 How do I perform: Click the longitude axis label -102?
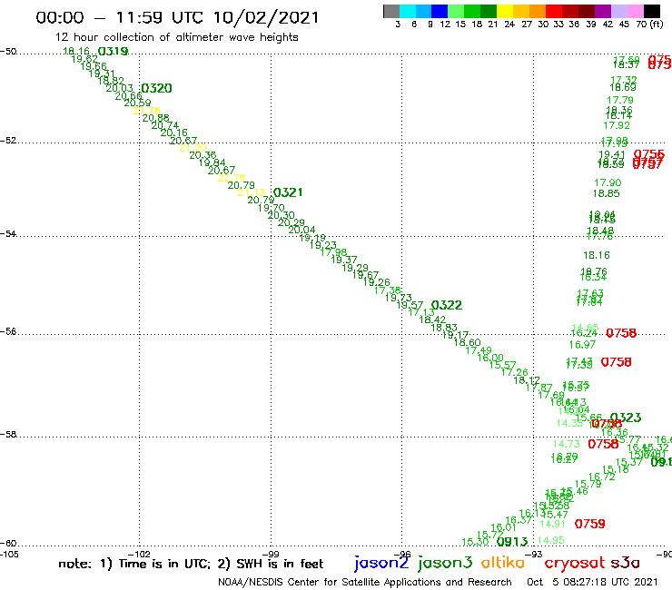(x=140, y=555)
